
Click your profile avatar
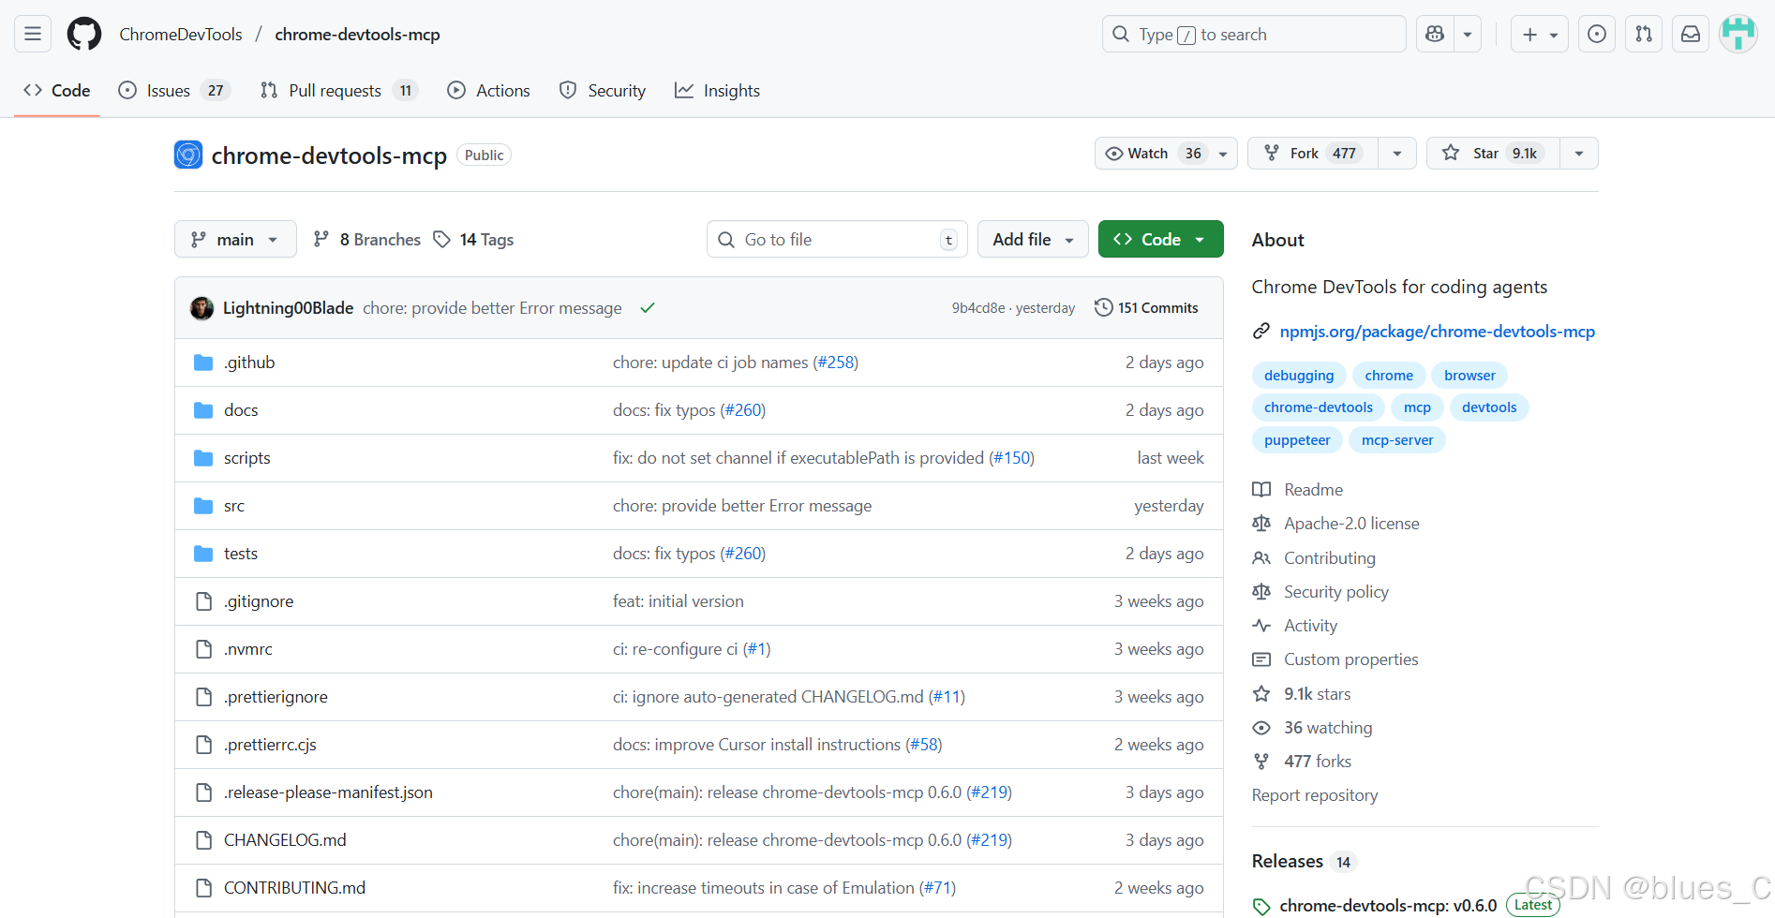coord(1738,33)
